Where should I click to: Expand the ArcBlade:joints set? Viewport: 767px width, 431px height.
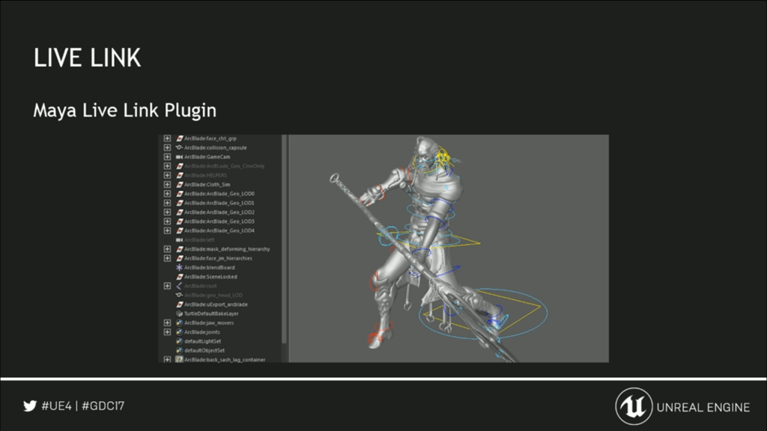click(167, 332)
